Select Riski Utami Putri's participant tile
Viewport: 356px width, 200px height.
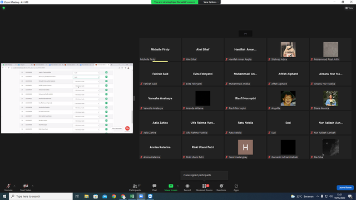tap(202, 147)
